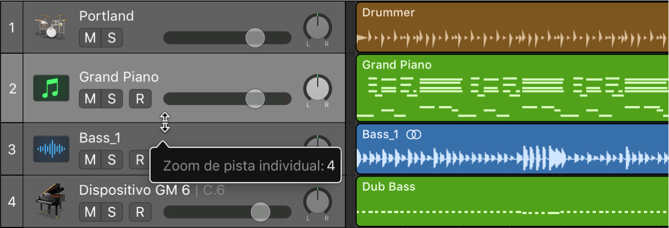Image resolution: width=669 pixels, height=228 pixels.
Task: Click the Dispositivo GM 6 piano icon
Action: pyautogui.click(x=51, y=202)
